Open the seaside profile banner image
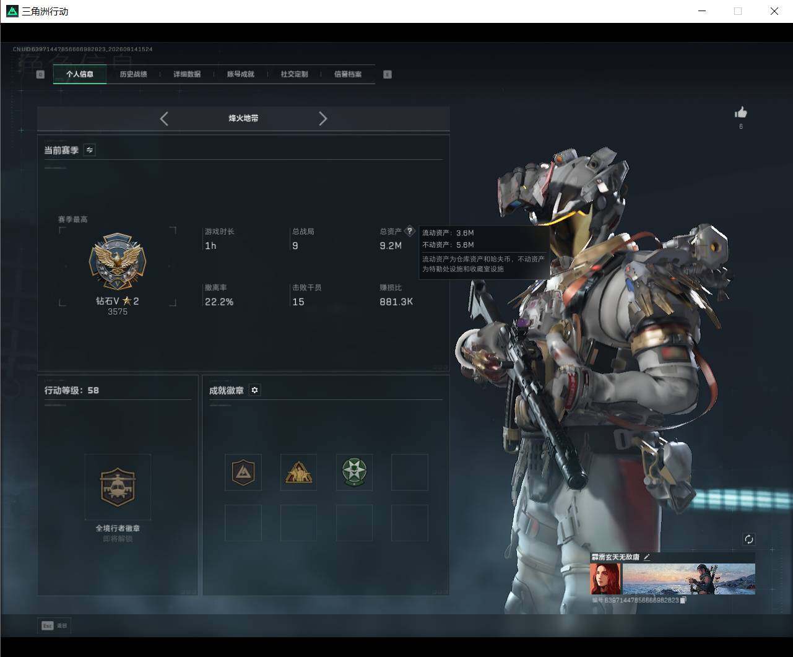The width and height of the screenshot is (793, 657). pos(688,579)
